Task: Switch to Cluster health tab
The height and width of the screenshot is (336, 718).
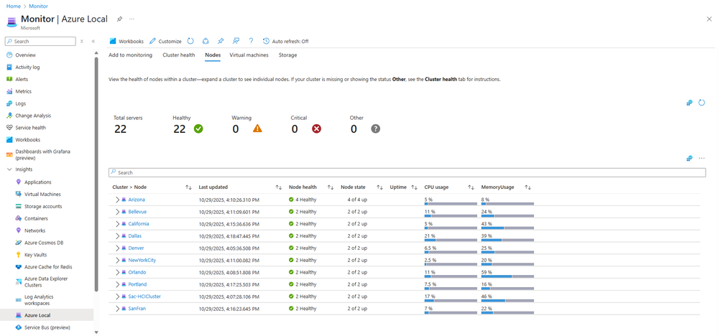Action: click(178, 55)
